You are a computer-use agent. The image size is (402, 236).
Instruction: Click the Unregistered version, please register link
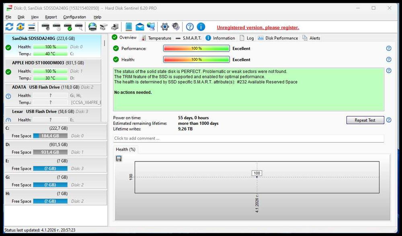(258, 27)
